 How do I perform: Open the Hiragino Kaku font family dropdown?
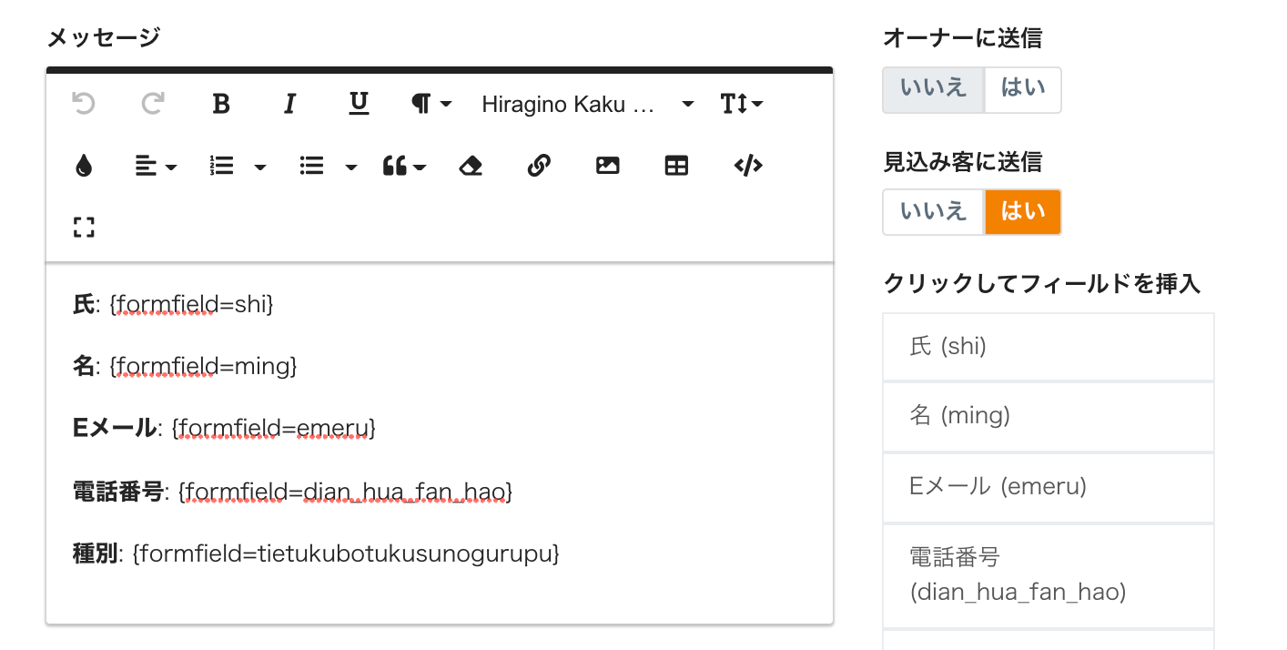point(587,105)
